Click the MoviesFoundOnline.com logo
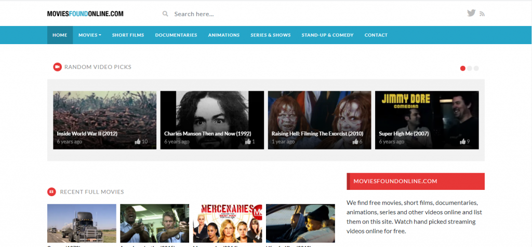This screenshot has width=532, height=247. click(85, 14)
